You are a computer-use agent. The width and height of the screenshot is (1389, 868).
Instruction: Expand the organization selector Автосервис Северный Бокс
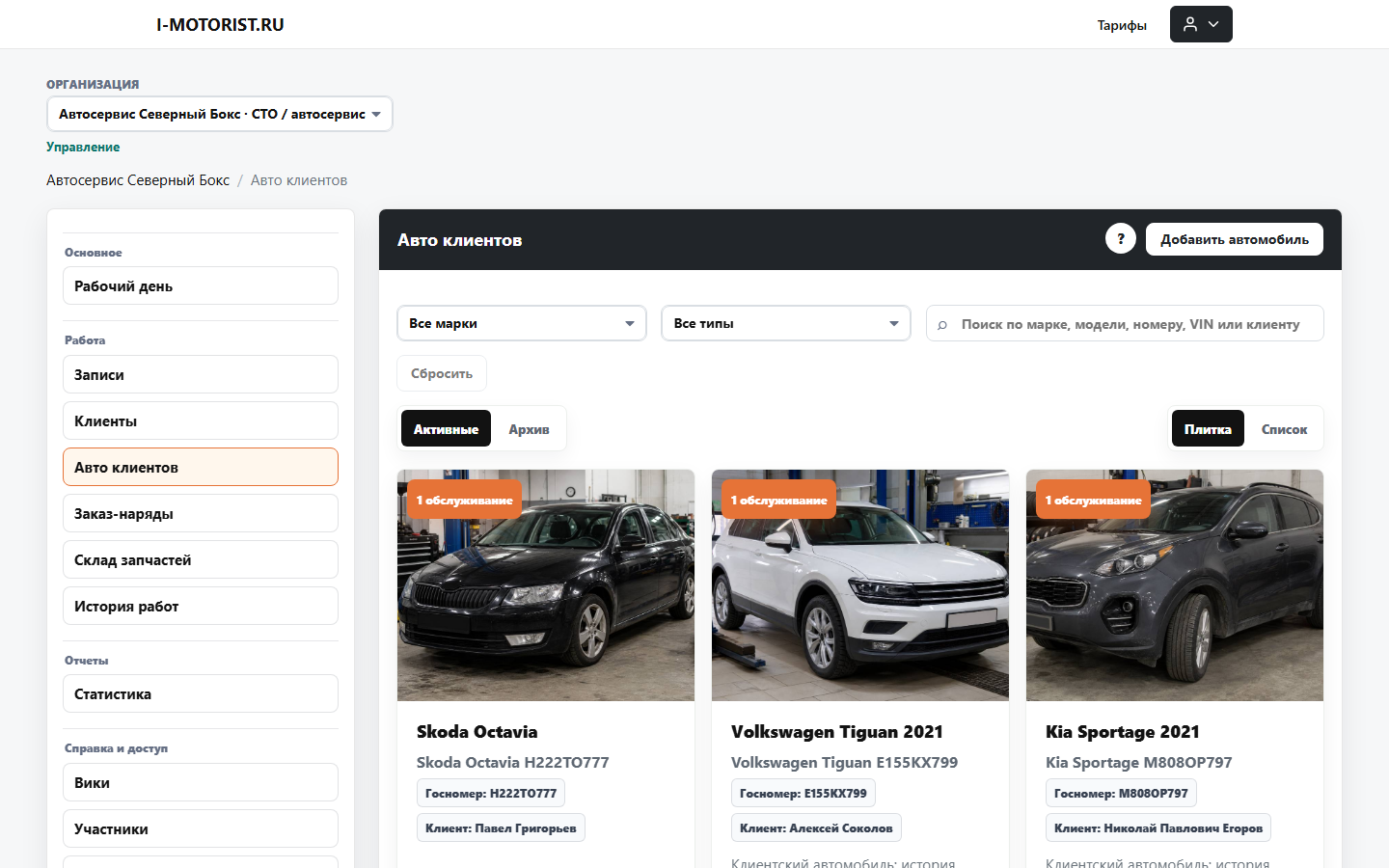tap(220, 114)
